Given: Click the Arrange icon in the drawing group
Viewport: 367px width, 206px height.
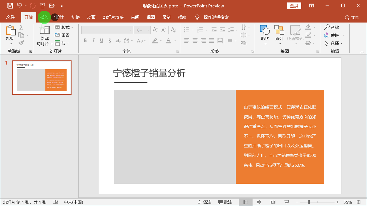Looking at the screenshot, I should 279,30.
